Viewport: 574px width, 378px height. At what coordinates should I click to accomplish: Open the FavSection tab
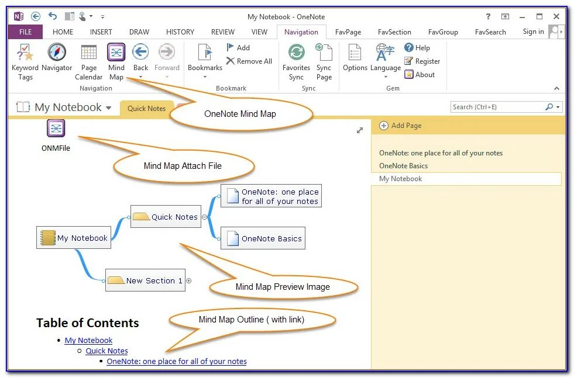(394, 32)
